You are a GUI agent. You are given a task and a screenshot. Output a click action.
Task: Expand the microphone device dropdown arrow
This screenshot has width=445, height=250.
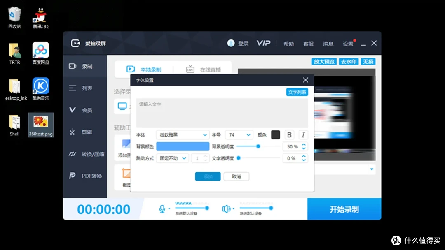tap(169, 209)
